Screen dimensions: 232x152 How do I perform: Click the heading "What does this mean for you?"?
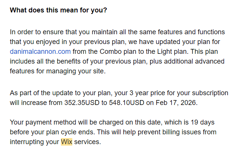58,10
